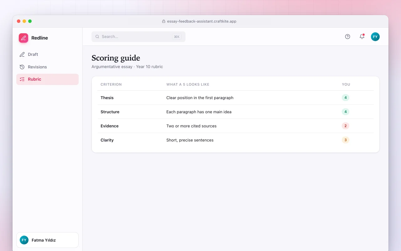Click the Redline brand name

click(40, 38)
